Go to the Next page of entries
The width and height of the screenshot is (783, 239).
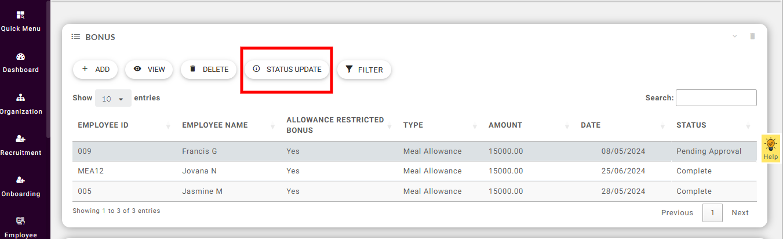coord(740,213)
